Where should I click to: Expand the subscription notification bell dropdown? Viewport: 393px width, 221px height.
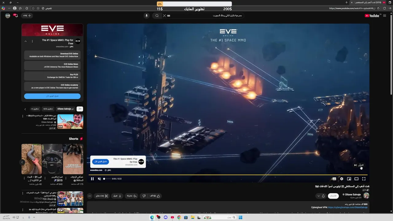click(x=321, y=196)
